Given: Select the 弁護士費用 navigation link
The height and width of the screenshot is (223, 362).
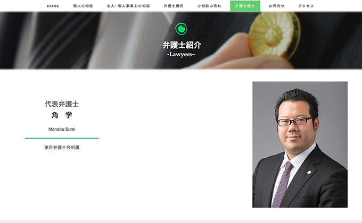Looking at the screenshot, I should pos(174,6).
